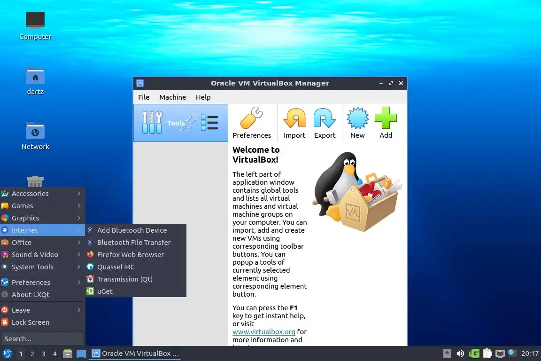Click the Oracle VM VirtualBox taskbar button
Image resolution: width=541 pixels, height=361 pixels.
135,353
